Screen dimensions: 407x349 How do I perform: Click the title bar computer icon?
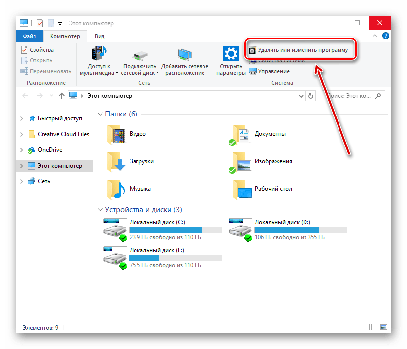click(24, 23)
